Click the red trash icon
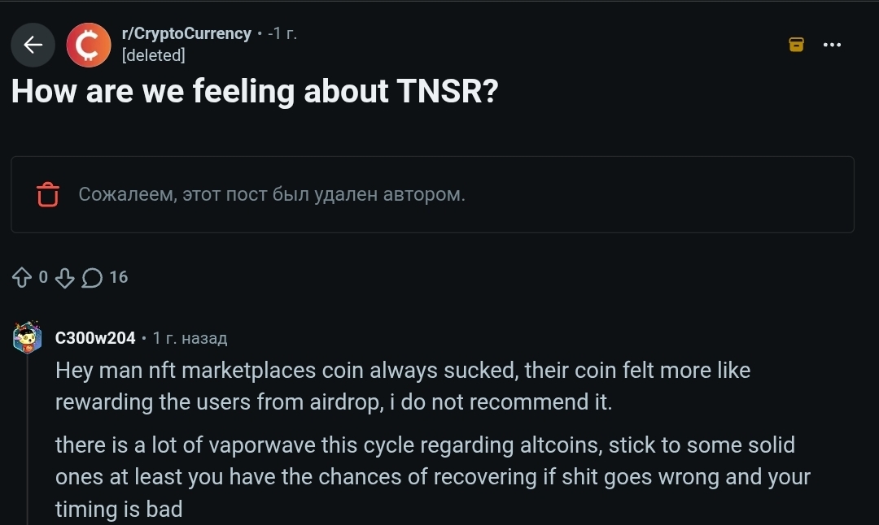The width and height of the screenshot is (879, 525). click(x=48, y=195)
